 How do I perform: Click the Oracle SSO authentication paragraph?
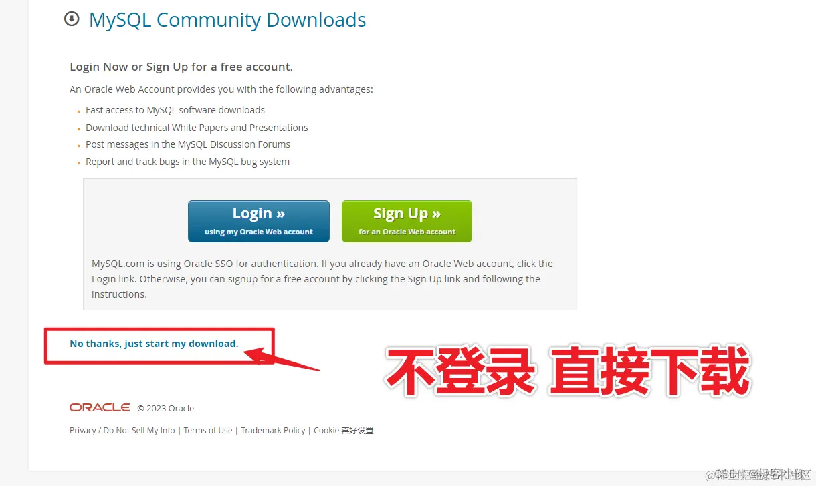pyautogui.click(x=322, y=279)
